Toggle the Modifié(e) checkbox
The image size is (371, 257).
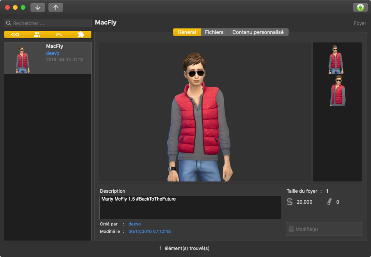click(x=291, y=229)
